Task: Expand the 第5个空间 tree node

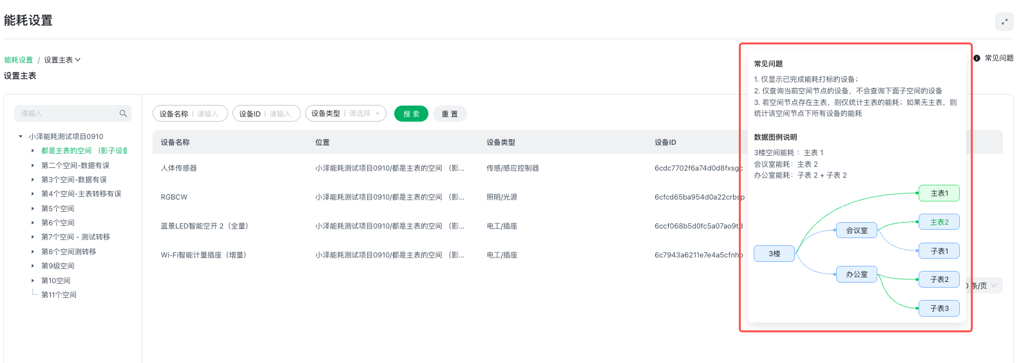Action: [33, 209]
